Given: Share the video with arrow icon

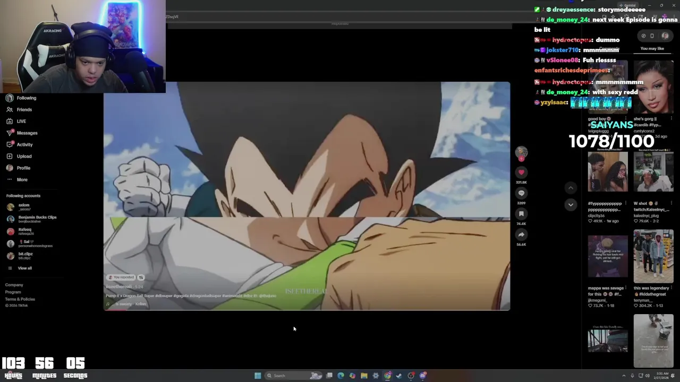Looking at the screenshot, I should pos(521,235).
